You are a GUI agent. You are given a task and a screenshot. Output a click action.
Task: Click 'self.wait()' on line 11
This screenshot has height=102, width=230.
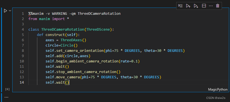[57, 67]
